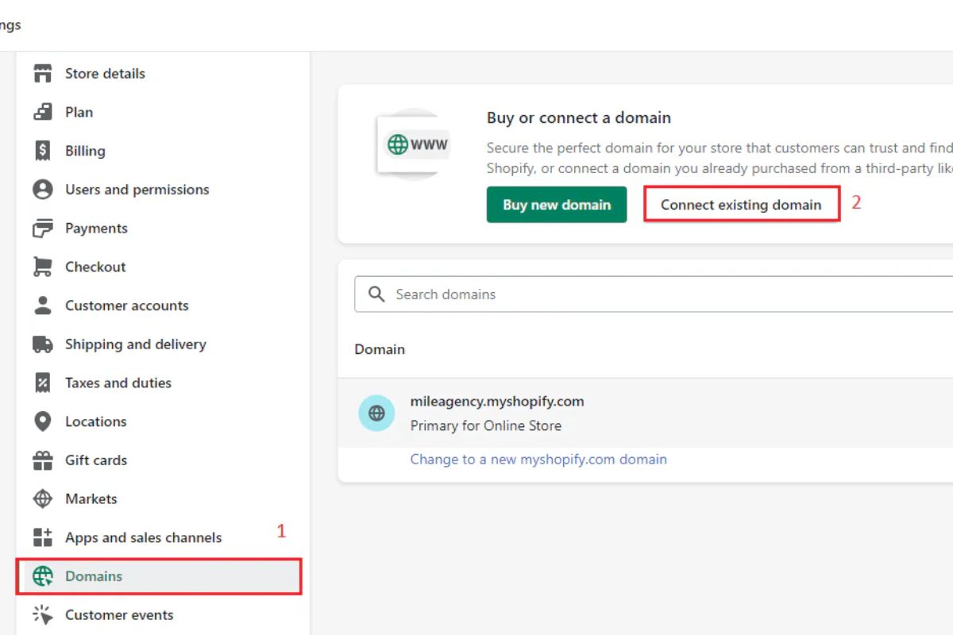Click Connect existing domain button

click(741, 205)
